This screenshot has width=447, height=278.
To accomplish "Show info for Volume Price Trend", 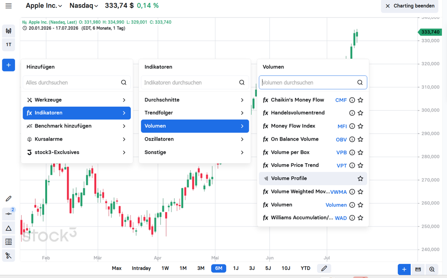I will tap(352, 166).
